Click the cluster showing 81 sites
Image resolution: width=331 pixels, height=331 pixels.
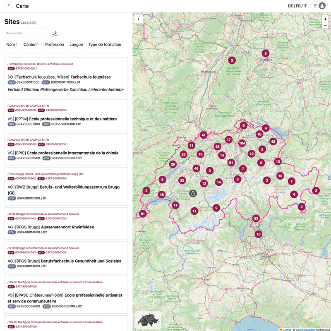(143, 213)
